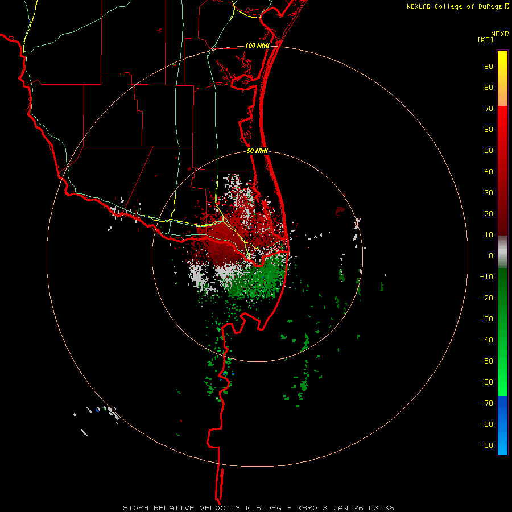
Task: Click the -80 scale value
Action: point(486,424)
